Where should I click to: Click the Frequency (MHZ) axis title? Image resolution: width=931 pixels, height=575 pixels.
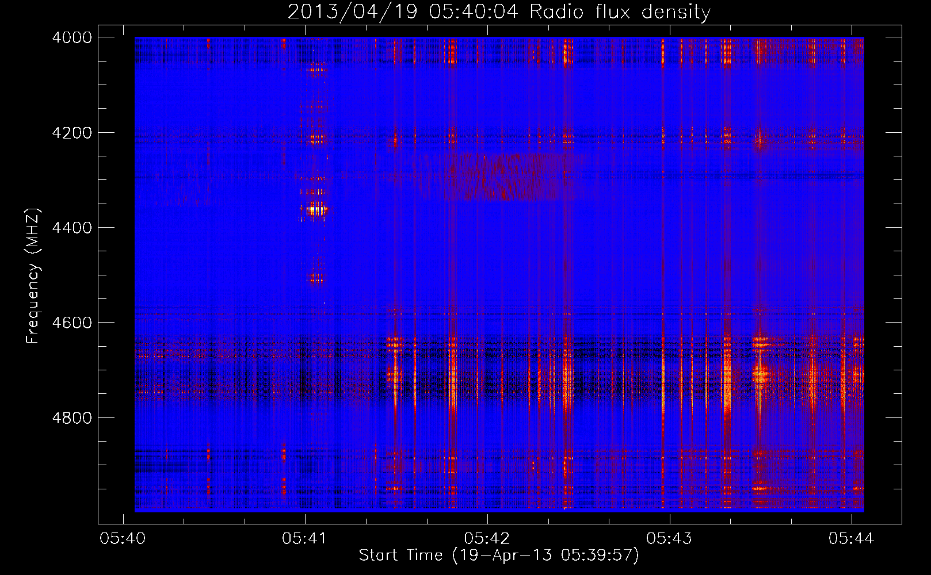click(x=33, y=276)
